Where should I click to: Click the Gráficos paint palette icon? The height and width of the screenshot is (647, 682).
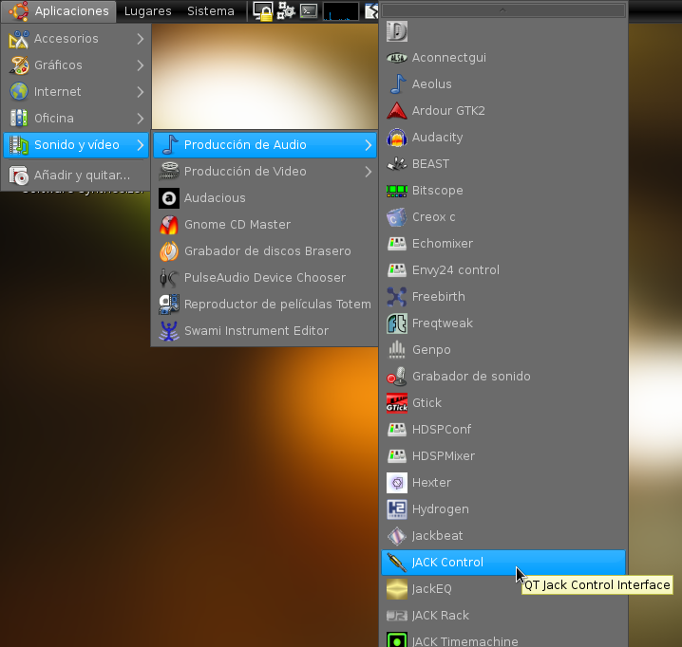[x=19, y=65]
